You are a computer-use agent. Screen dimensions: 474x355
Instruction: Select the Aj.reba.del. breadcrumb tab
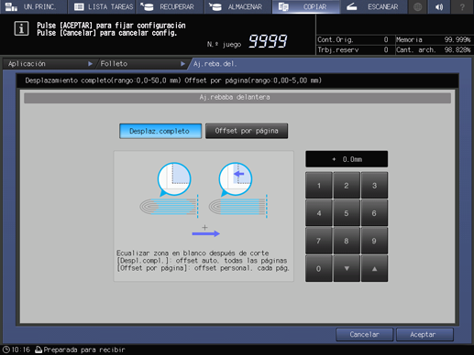click(215, 64)
